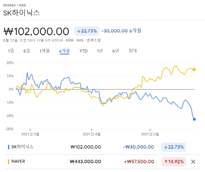Click the blue SK하이닉스 chart endpoint dot

(x=194, y=119)
